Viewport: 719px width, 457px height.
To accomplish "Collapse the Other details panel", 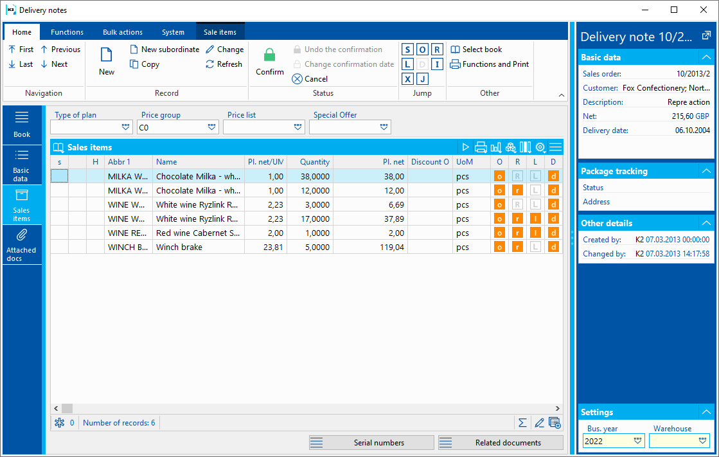I will (x=706, y=223).
